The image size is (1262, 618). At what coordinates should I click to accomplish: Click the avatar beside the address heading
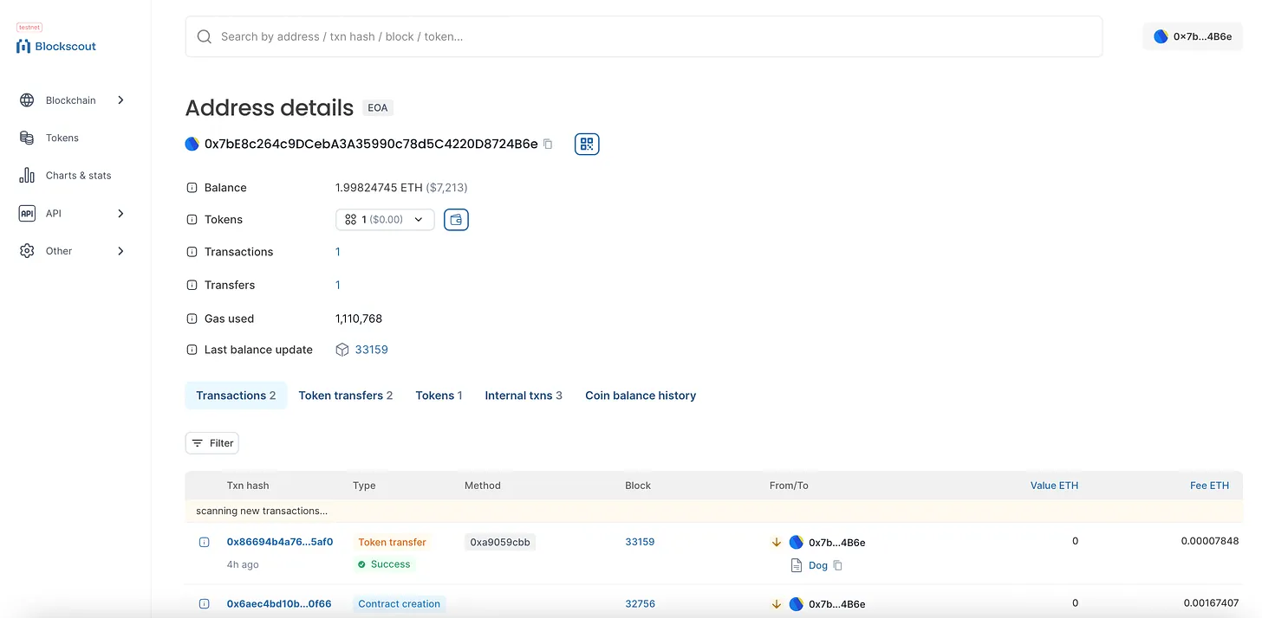click(x=192, y=144)
